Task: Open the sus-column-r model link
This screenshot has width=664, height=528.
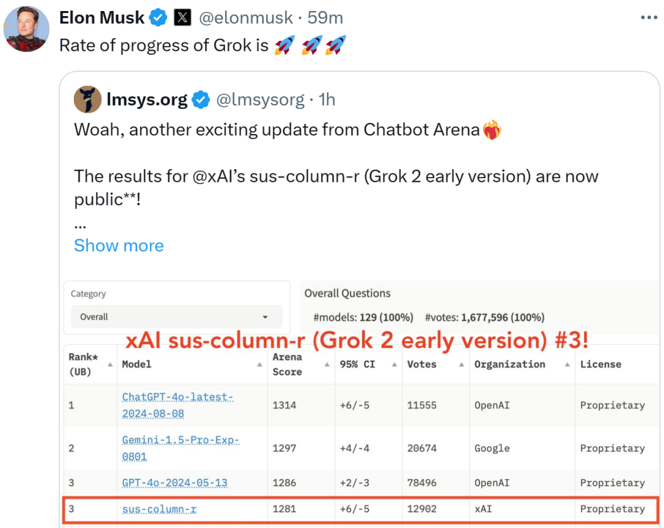Action: pos(159,510)
